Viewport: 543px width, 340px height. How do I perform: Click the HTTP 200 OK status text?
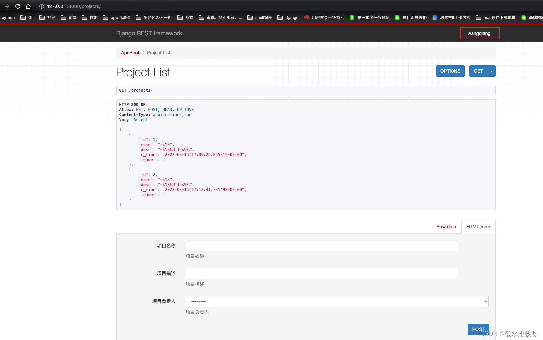coord(132,105)
